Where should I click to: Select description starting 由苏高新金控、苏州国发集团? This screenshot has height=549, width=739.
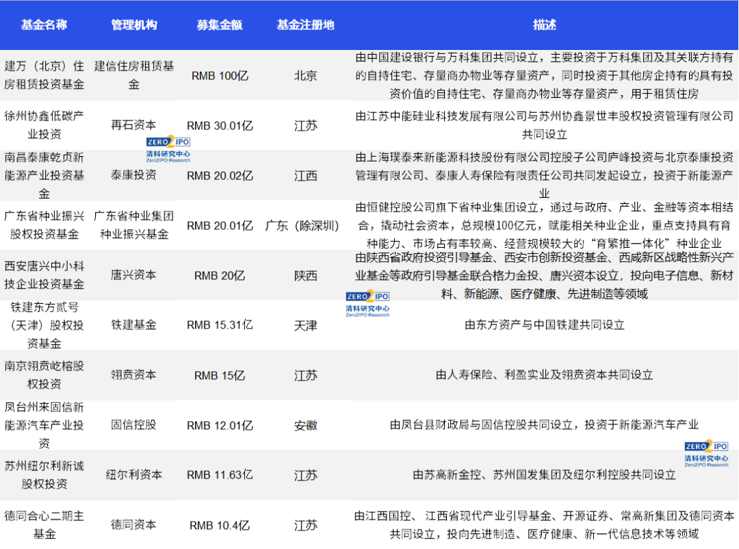pyautogui.click(x=545, y=474)
